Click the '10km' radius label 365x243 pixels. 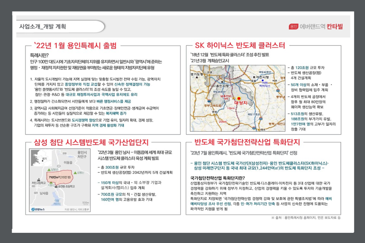(x=230, y=108)
